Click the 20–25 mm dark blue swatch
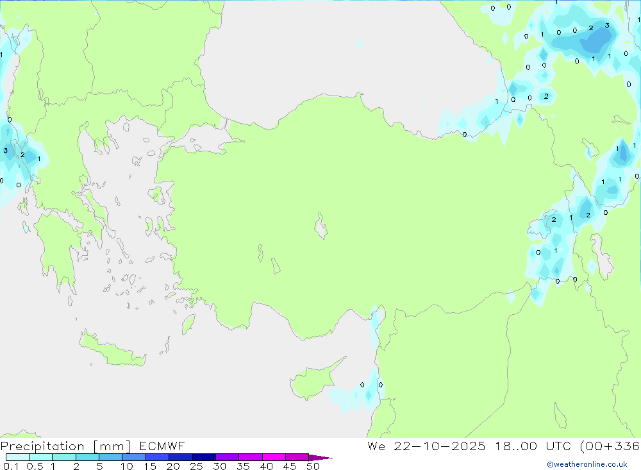 tap(181, 457)
